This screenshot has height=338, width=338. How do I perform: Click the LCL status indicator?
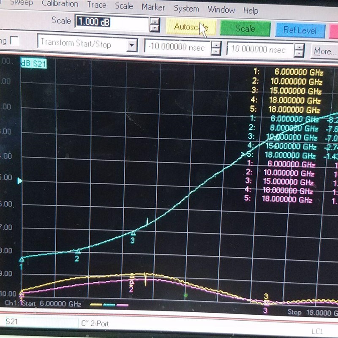point(318,332)
